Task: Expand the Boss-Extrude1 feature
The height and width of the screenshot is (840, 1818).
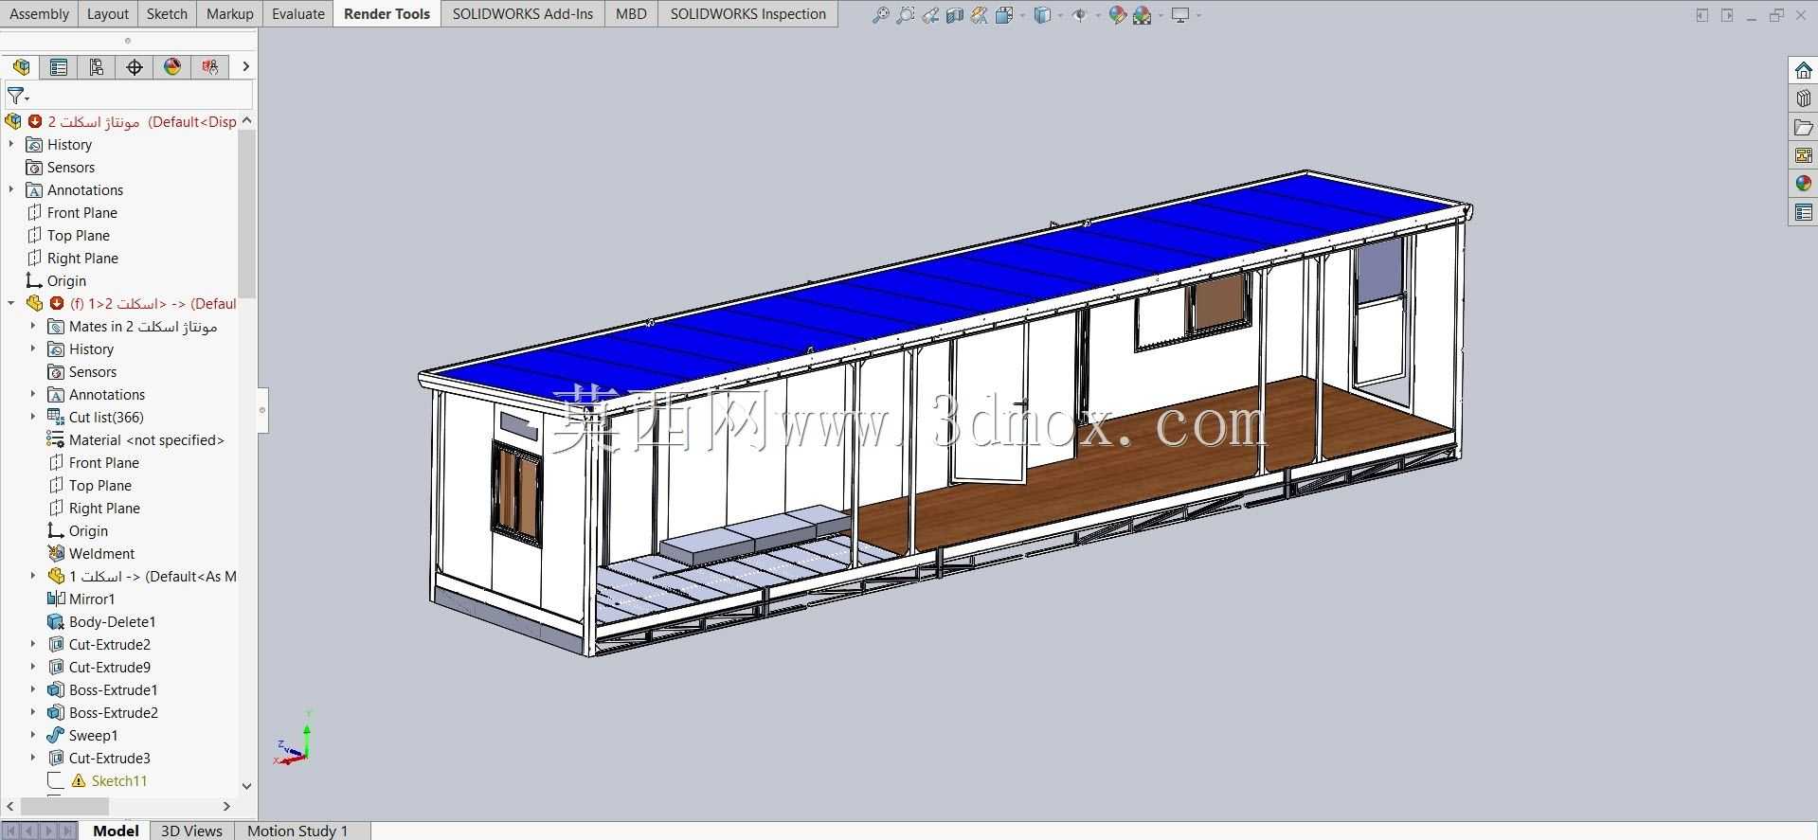Action: click(33, 689)
